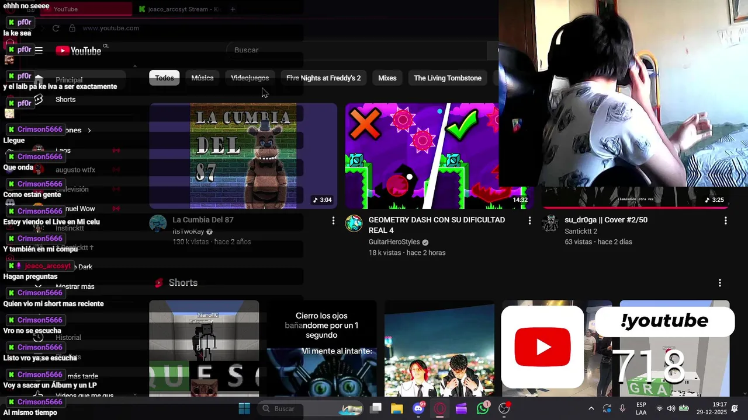Open Wi-Fi network tray icon

659,408
